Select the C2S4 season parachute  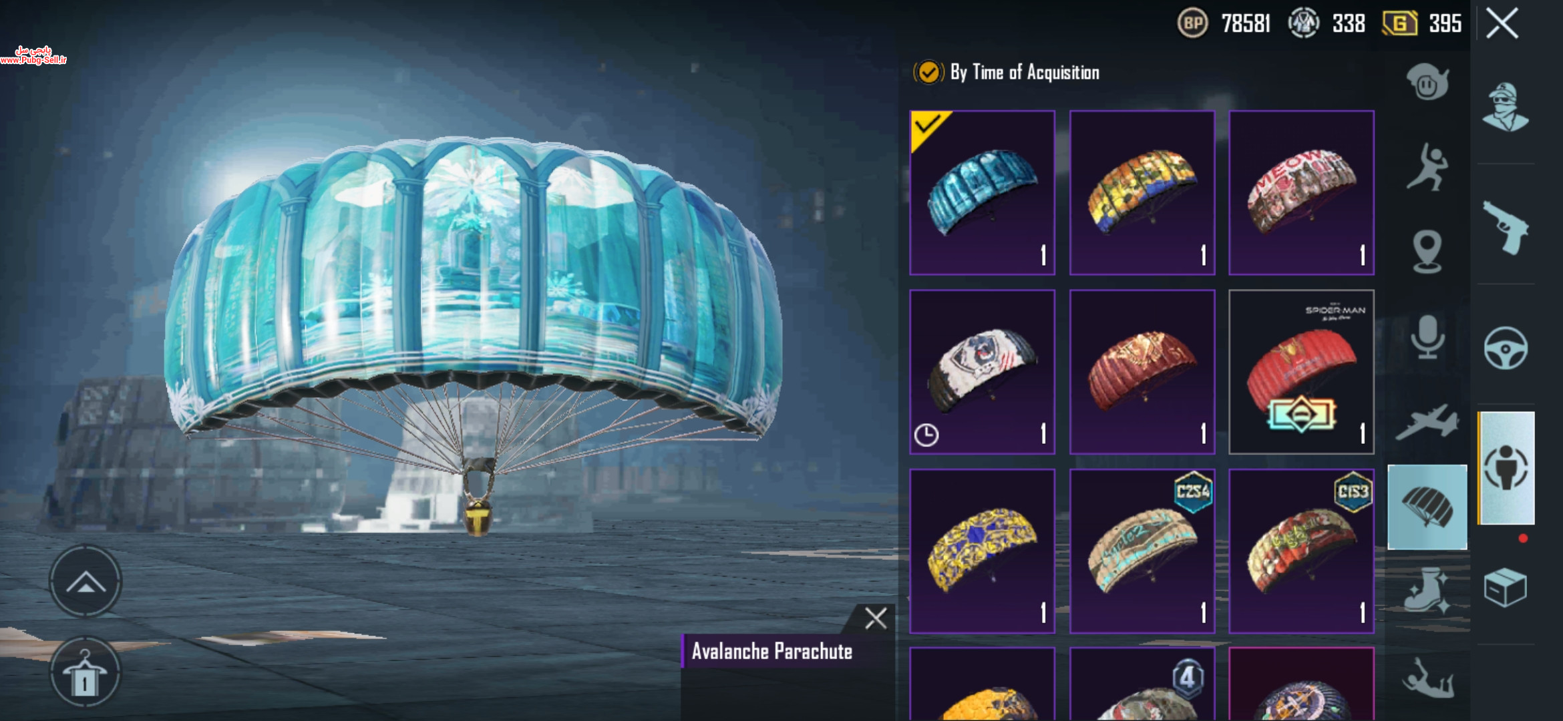coord(1142,551)
